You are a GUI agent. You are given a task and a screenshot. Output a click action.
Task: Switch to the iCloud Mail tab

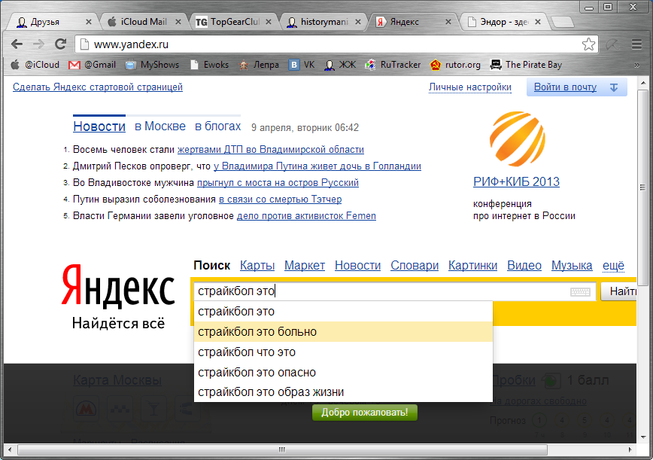pos(144,22)
